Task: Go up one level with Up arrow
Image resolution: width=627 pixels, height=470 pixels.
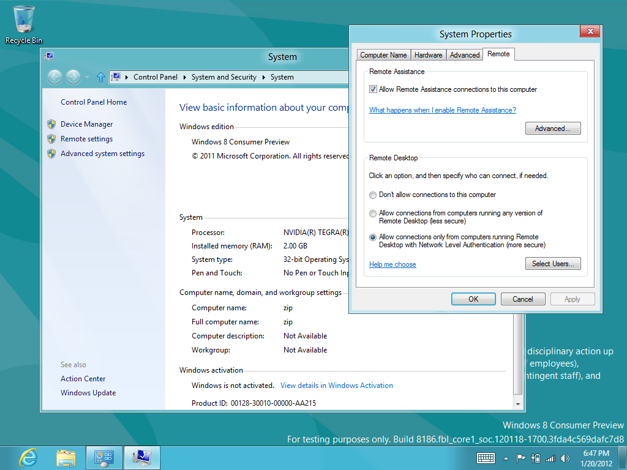Action: [100, 77]
